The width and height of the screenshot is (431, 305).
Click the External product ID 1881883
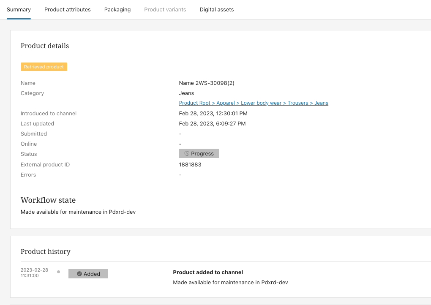tap(190, 165)
